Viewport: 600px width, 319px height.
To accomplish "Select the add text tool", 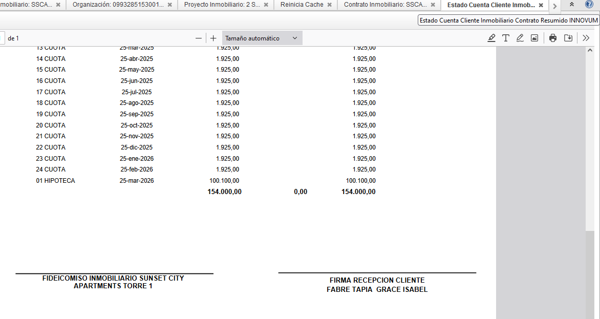I will (506, 38).
